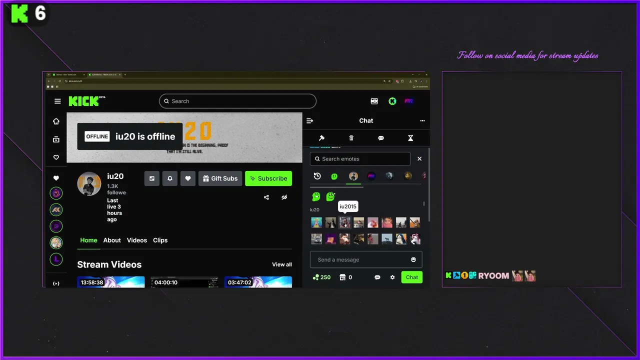Open the Videos tab

(x=137, y=240)
